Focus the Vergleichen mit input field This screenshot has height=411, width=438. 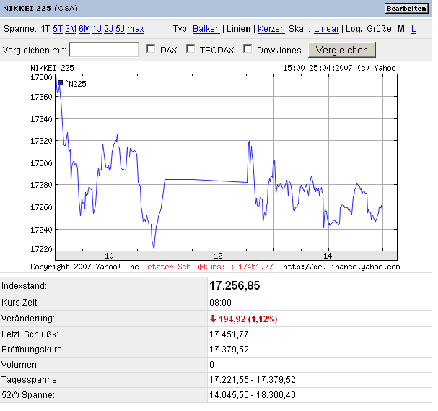[104, 50]
